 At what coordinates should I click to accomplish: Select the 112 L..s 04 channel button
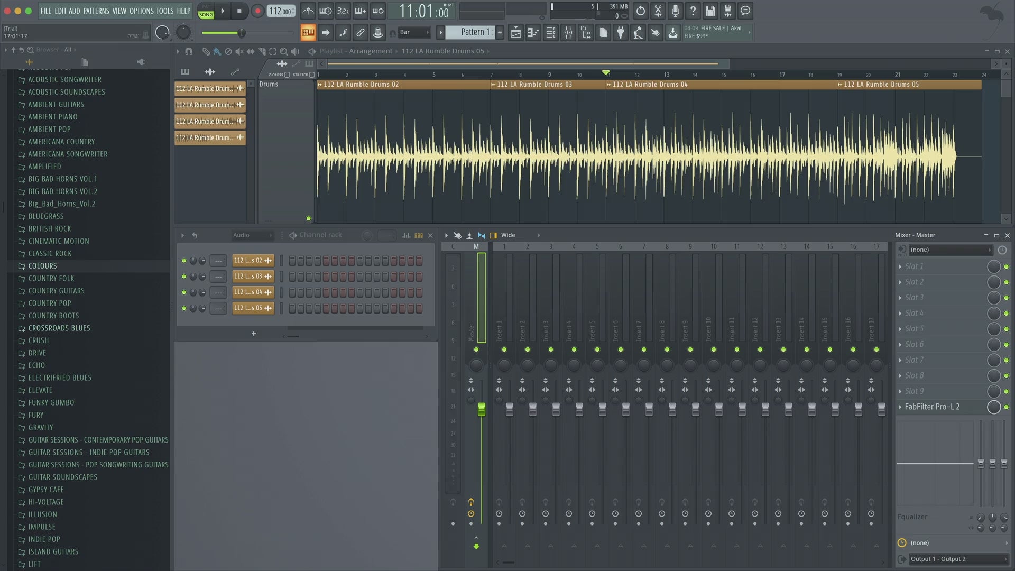pos(253,292)
